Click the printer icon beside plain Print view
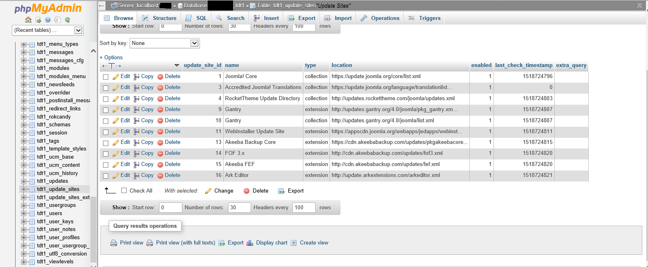 tap(114, 243)
